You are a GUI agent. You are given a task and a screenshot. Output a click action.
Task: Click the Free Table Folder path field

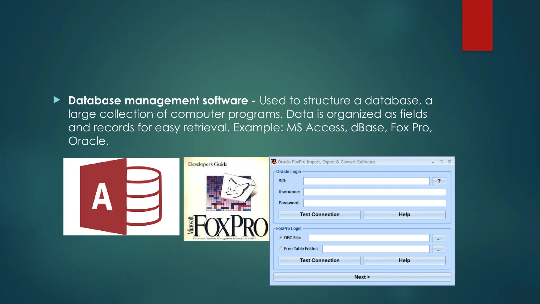point(376,249)
